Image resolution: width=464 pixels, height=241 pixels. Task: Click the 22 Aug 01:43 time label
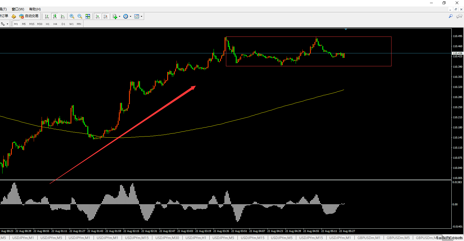click(95, 231)
